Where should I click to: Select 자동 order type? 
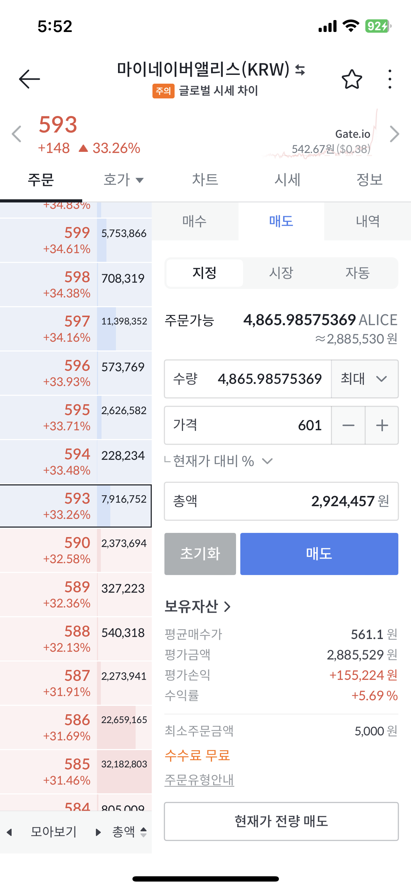tap(358, 273)
